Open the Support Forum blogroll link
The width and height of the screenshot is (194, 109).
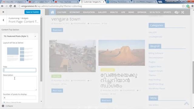[156, 71]
